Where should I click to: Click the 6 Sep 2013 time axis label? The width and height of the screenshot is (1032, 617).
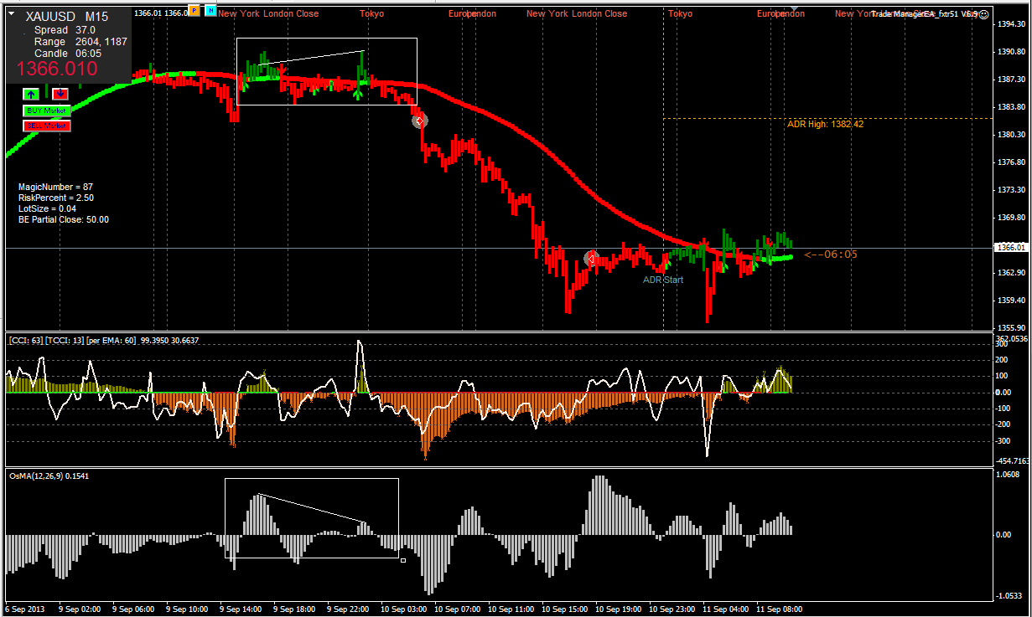(x=25, y=609)
